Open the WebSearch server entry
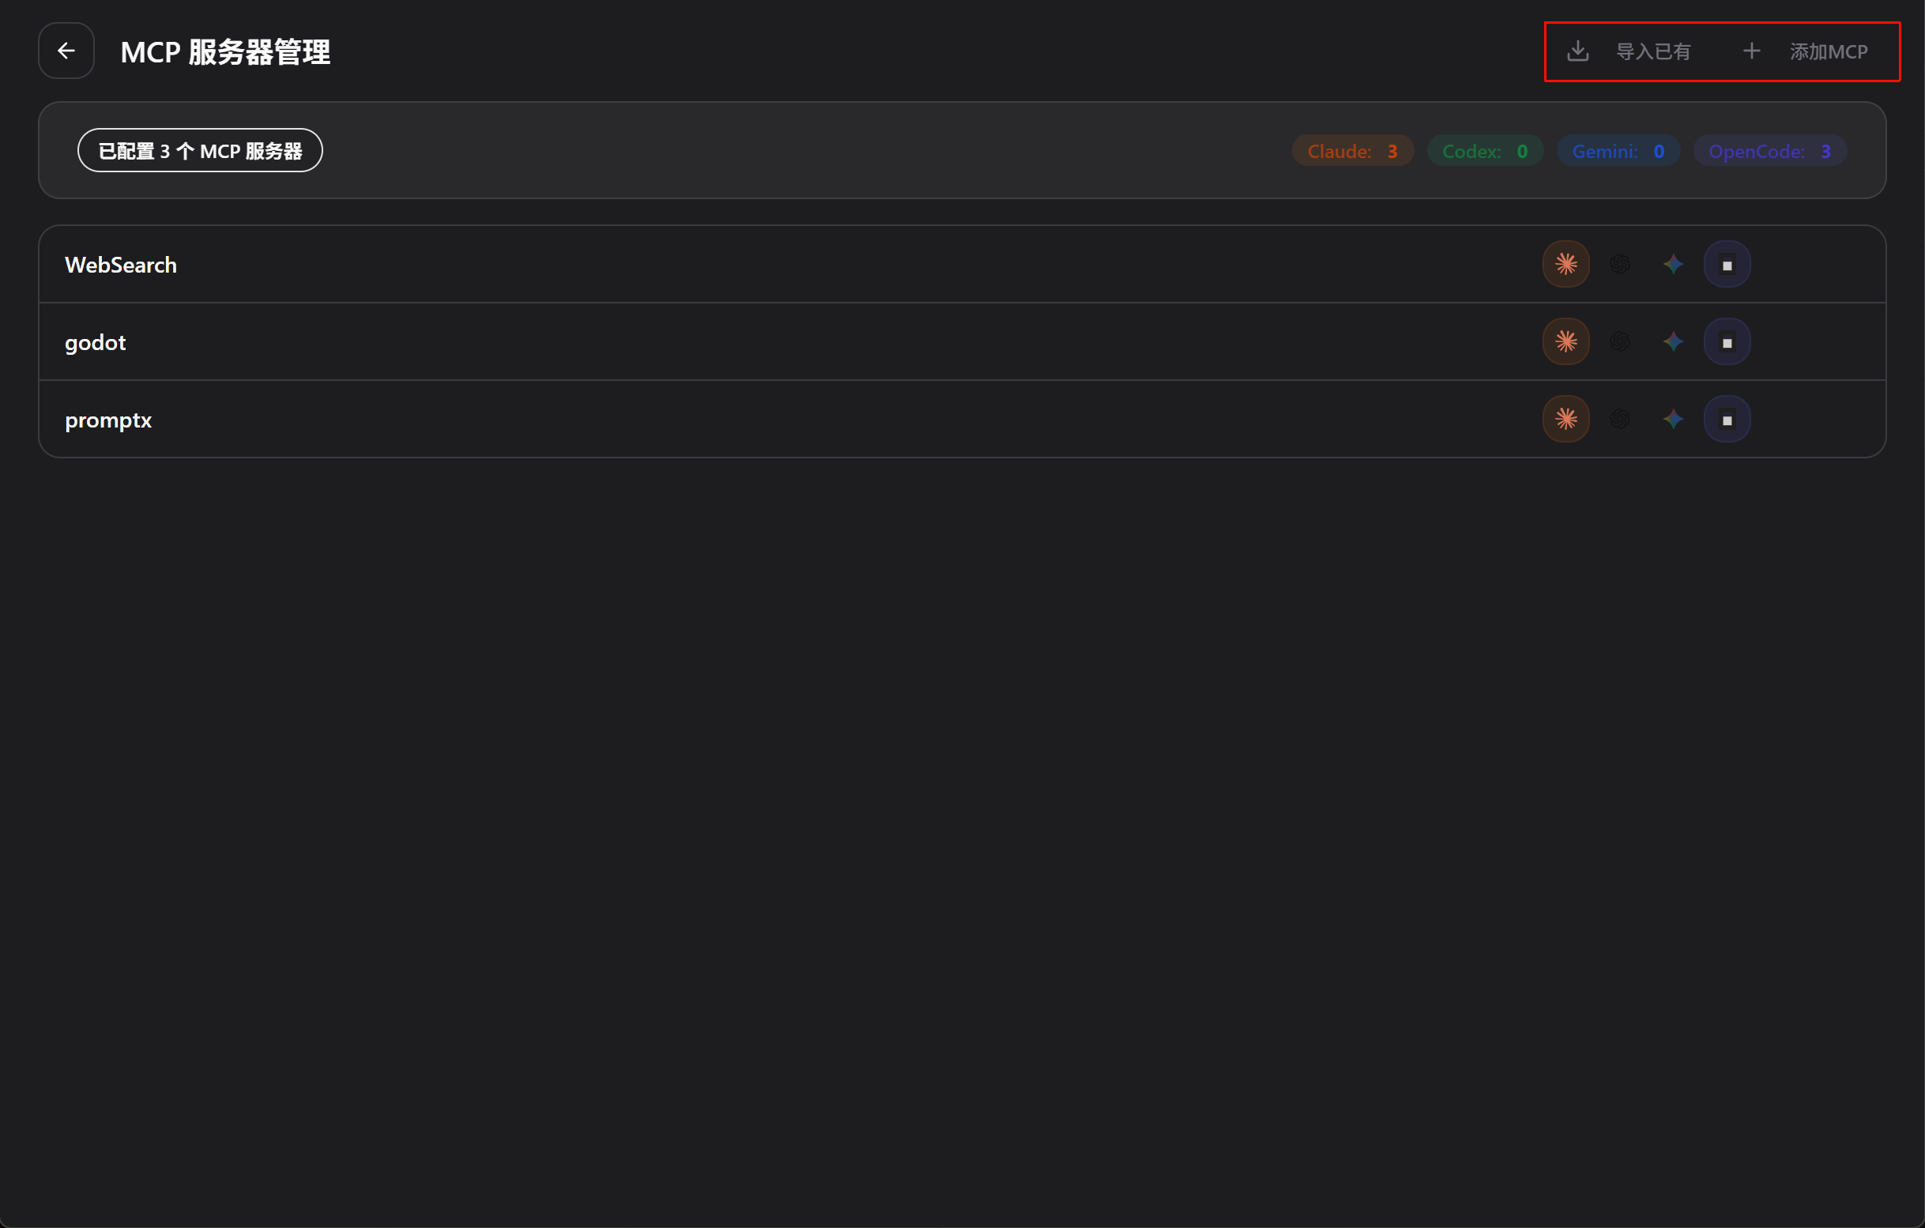This screenshot has width=1925, height=1228. 121,265
